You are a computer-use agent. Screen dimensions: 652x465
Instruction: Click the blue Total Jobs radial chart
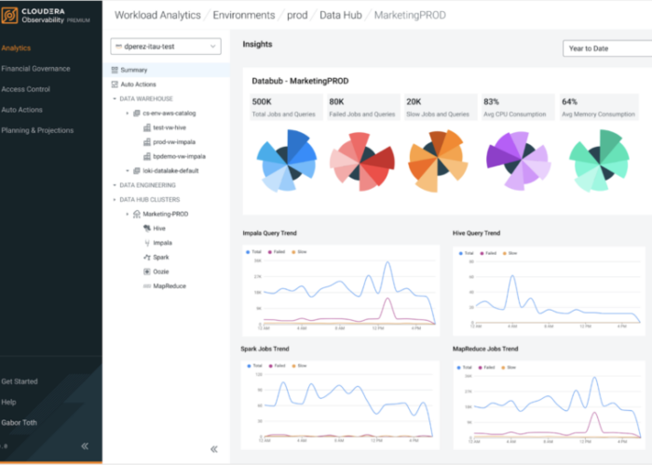287,161
